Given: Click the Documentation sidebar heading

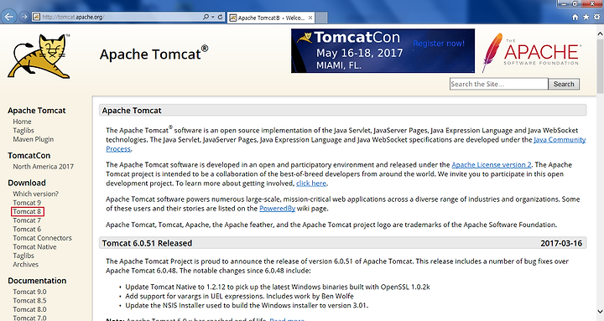Looking at the screenshot, I should (x=37, y=281).
